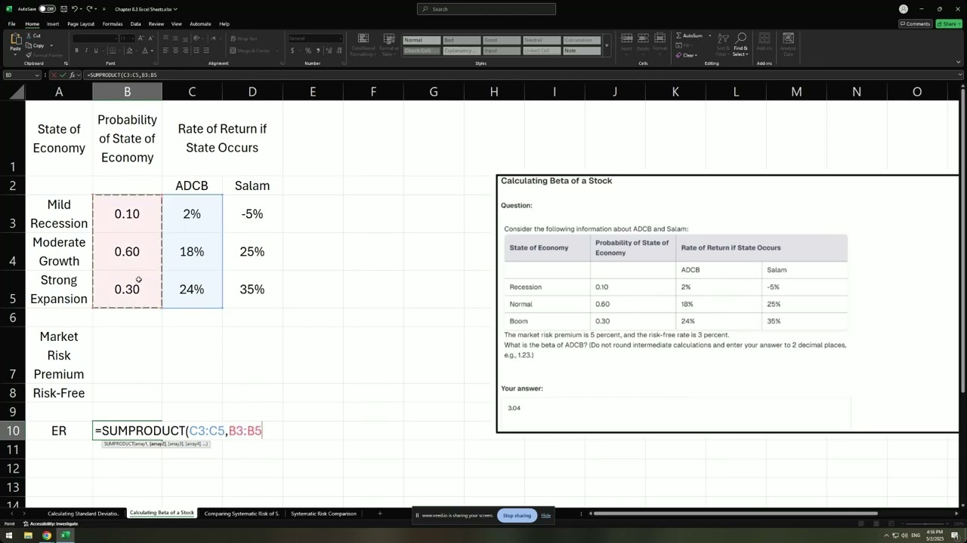Open the Name Box dropdown
Screen dimensions: 967x543
(37, 75)
